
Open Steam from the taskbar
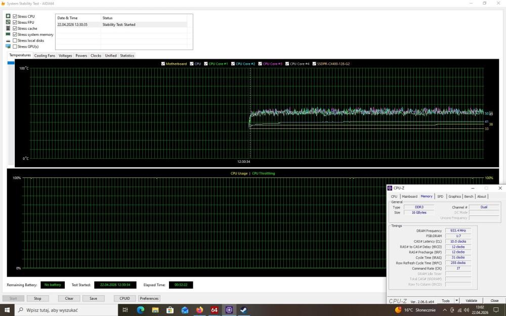[244, 310]
